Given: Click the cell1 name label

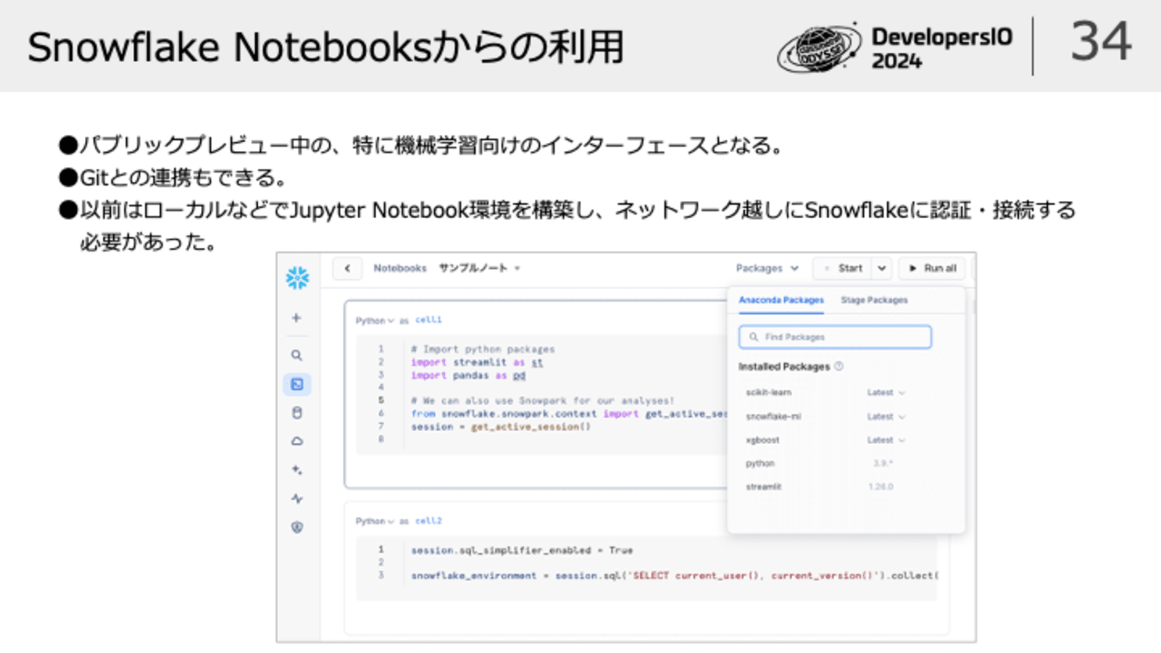Looking at the screenshot, I should tap(428, 320).
